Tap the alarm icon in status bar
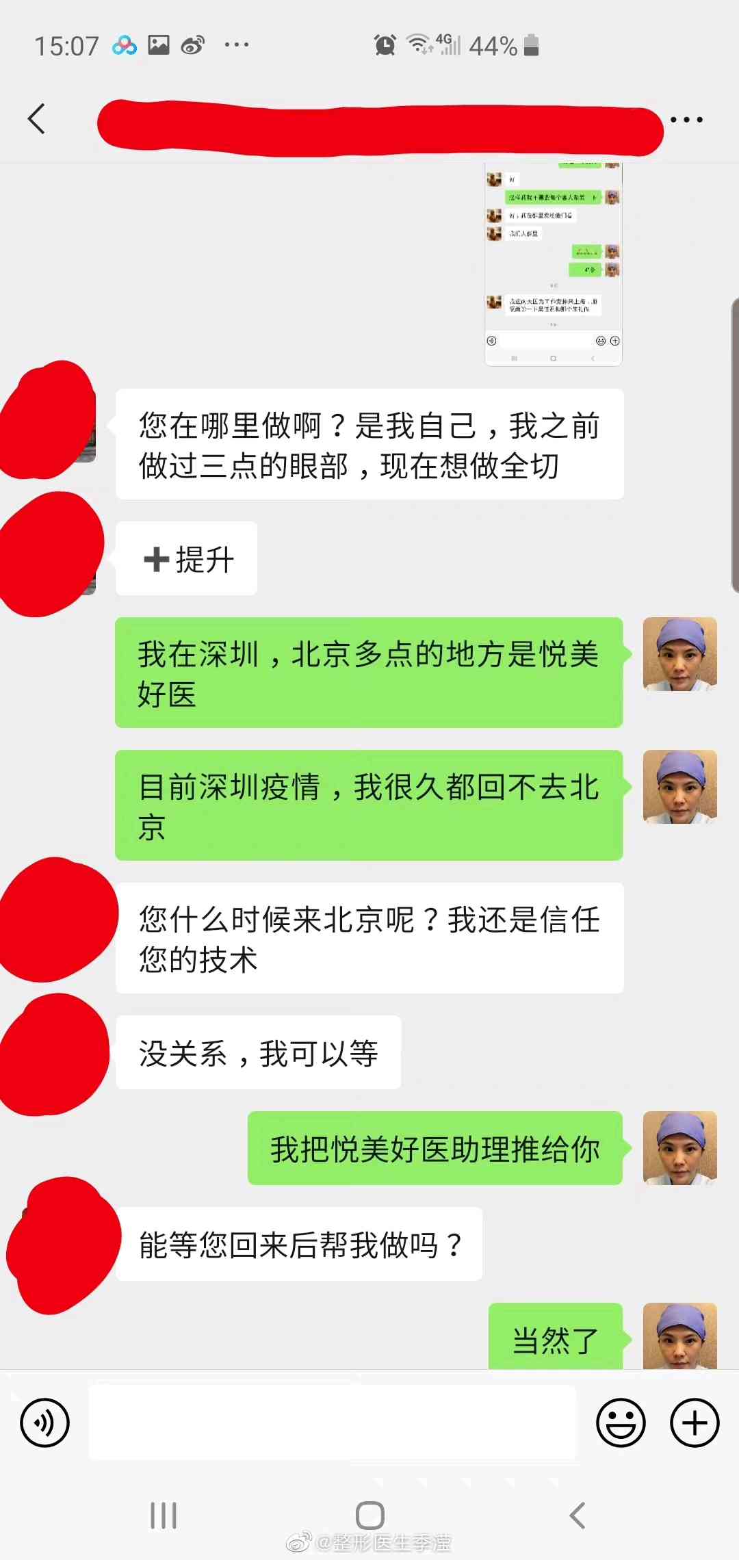 click(x=385, y=45)
